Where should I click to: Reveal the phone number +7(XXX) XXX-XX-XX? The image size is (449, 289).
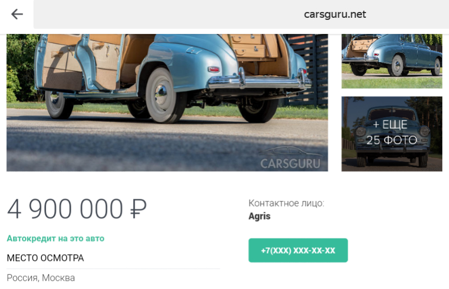[x=298, y=250]
